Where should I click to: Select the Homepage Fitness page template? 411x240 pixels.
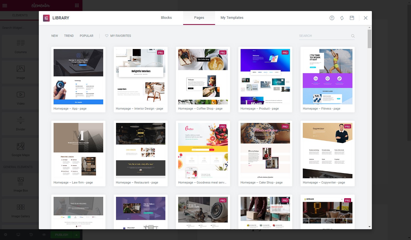tap(327, 77)
